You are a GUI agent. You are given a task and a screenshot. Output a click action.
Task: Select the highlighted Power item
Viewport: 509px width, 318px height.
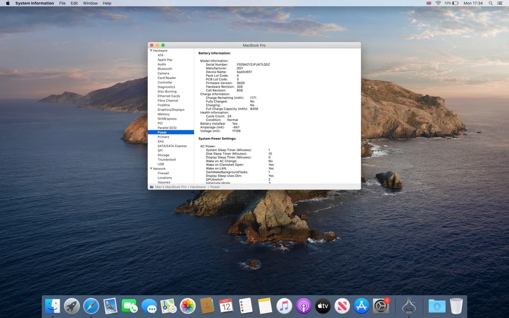[x=171, y=132]
